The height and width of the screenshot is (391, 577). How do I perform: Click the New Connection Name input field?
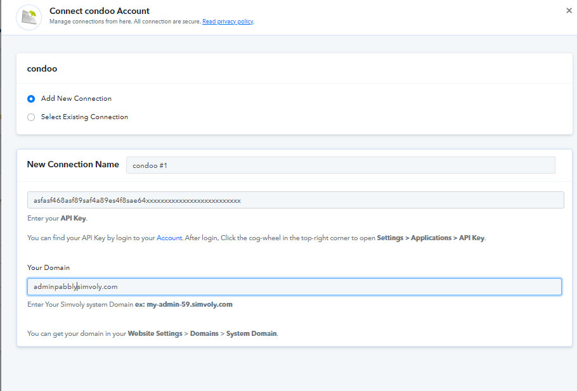(340, 165)
